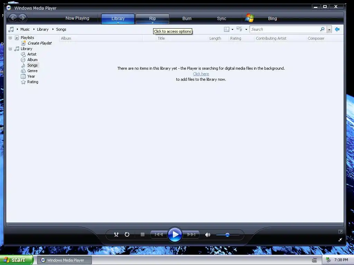Click the system tray network icon
This screenshot has height=265, width=354.
point(328,260)
